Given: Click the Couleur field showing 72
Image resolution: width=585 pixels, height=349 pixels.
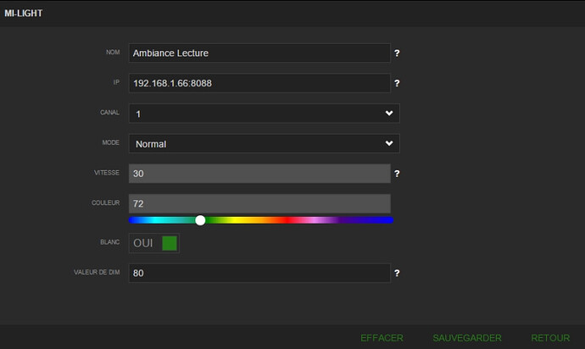Looking at the screenshot, I should click(259, 204).
